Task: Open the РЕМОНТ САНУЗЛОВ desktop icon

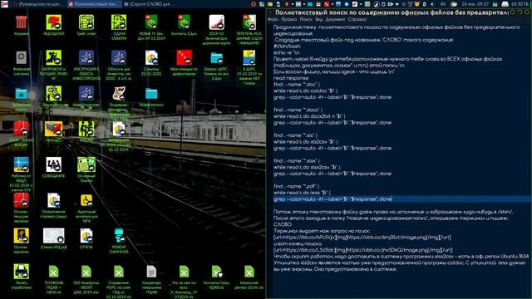Action: click(x=119, y=236)
